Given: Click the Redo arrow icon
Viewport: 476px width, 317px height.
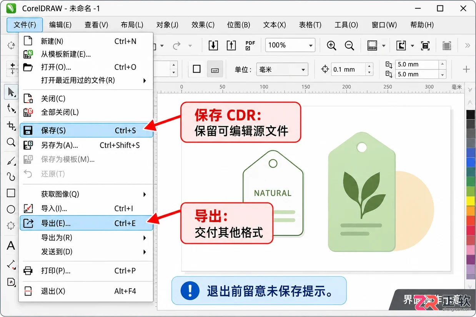Looking at the screenshot, I should pyautogui.click(x=176, y=46).
